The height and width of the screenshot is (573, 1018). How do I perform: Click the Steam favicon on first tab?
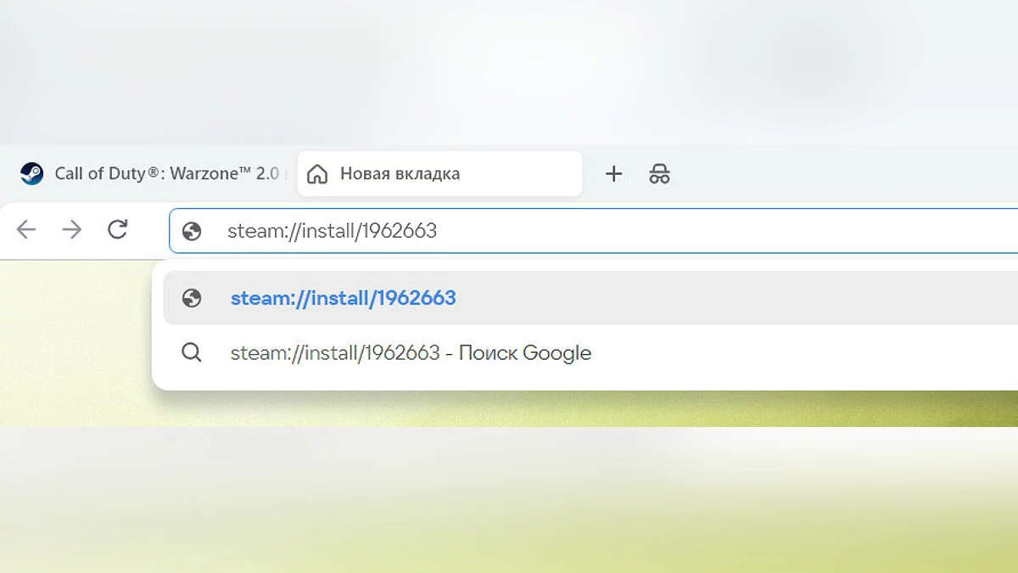point(32,174)
